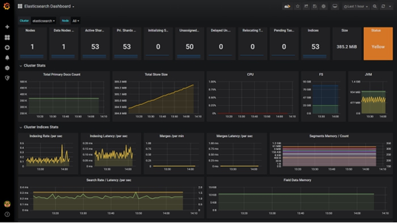Click the refresh dashboard icon
The width and height of the screenshot is (397, 223).
(x=383, y=6)
